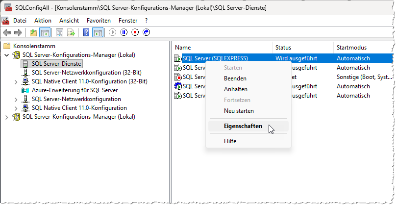The image size is (397, 207).
Task: Select Konsolenstamm tree root
Action: click(34, 46)
